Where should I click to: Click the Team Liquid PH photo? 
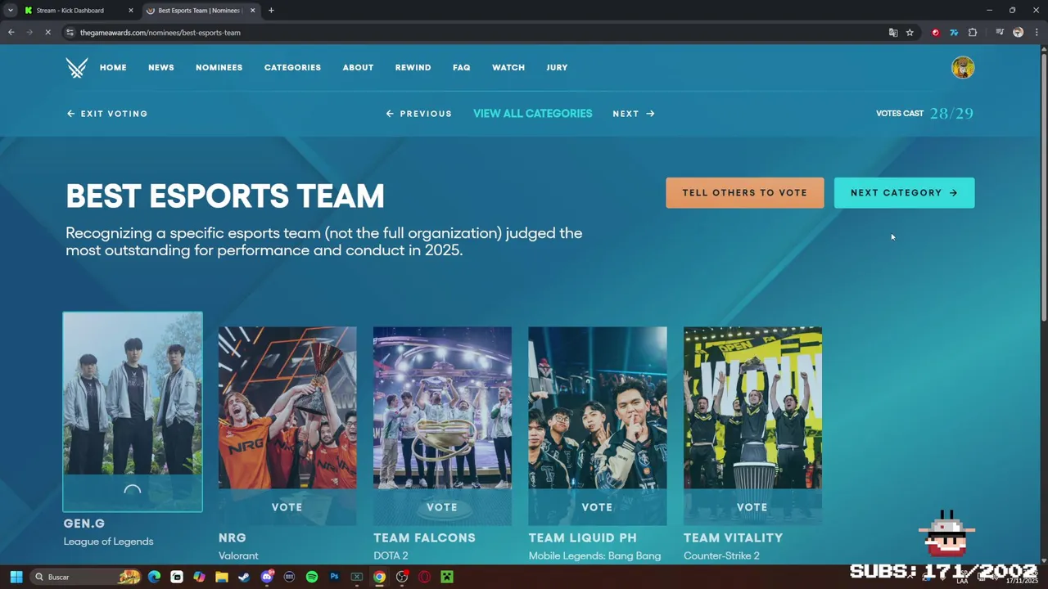point(598,408)
